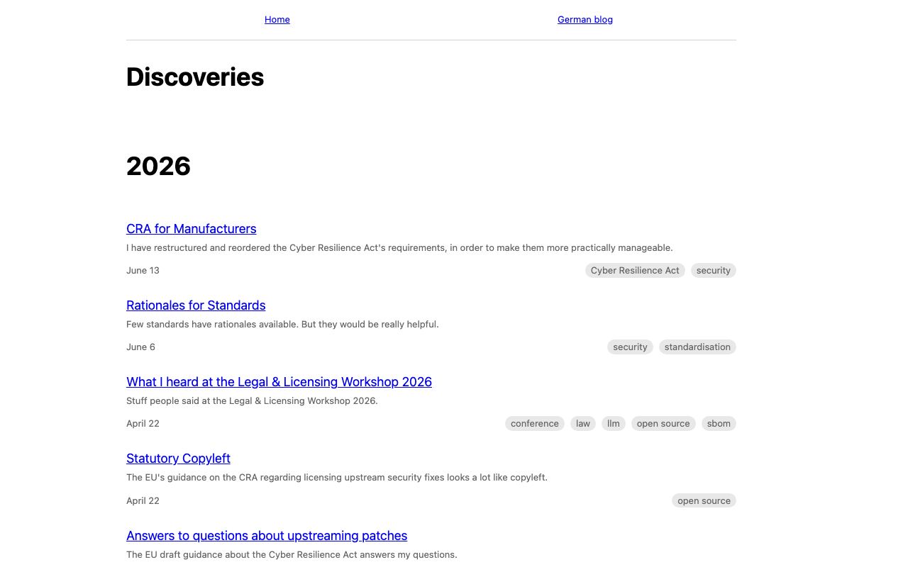Image resolution: width=908 pixels, height=567 pixels.
Task: Click the 'EU draft guidance' summary text
Action: tap(292, 555)
